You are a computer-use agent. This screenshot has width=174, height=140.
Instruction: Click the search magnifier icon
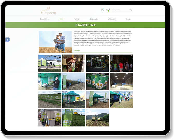[x=131, y=10]
